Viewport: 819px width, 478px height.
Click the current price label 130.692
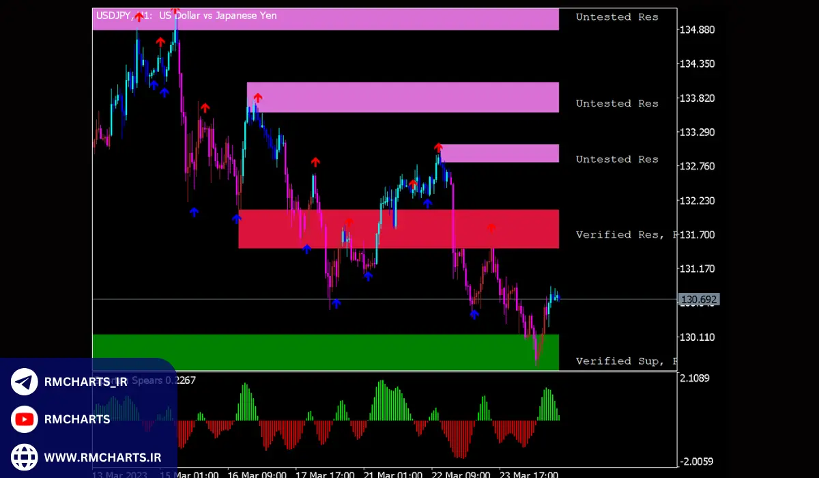(699, 300)
